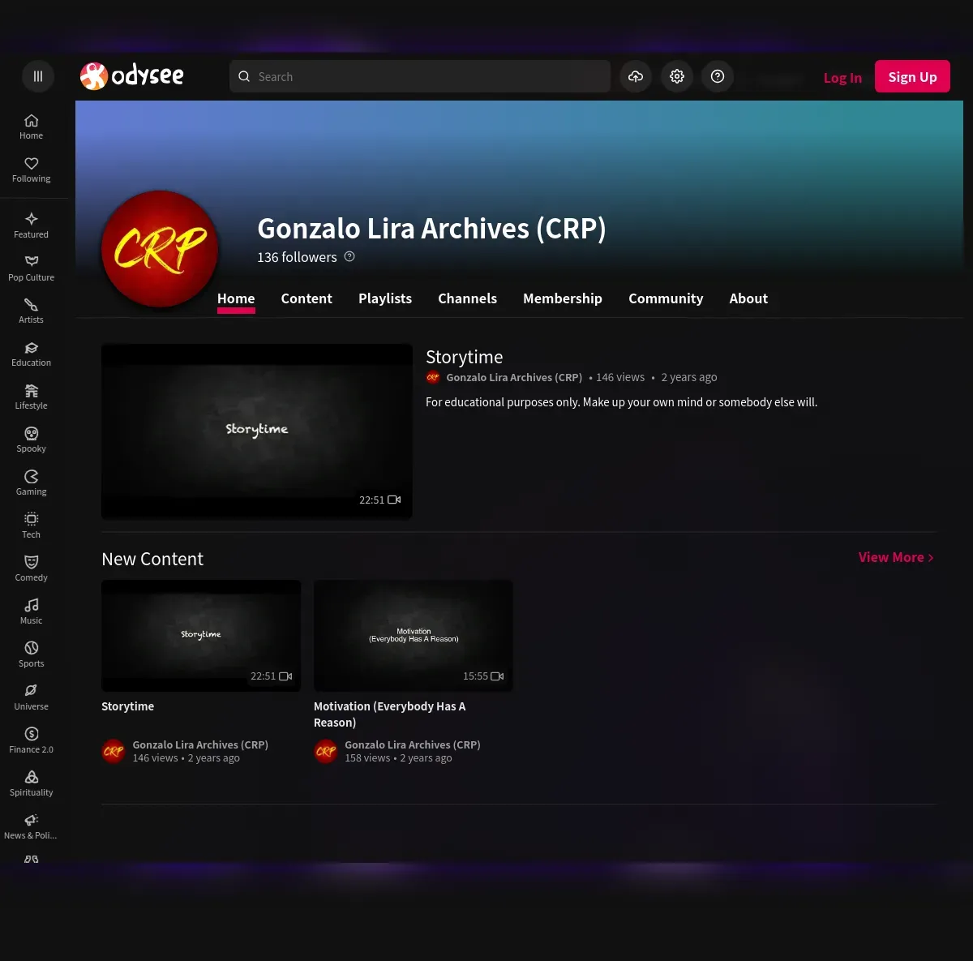The width and height of the screenshot is (973, 961).
Task: Open Sports category
Action: click(32, 654)
